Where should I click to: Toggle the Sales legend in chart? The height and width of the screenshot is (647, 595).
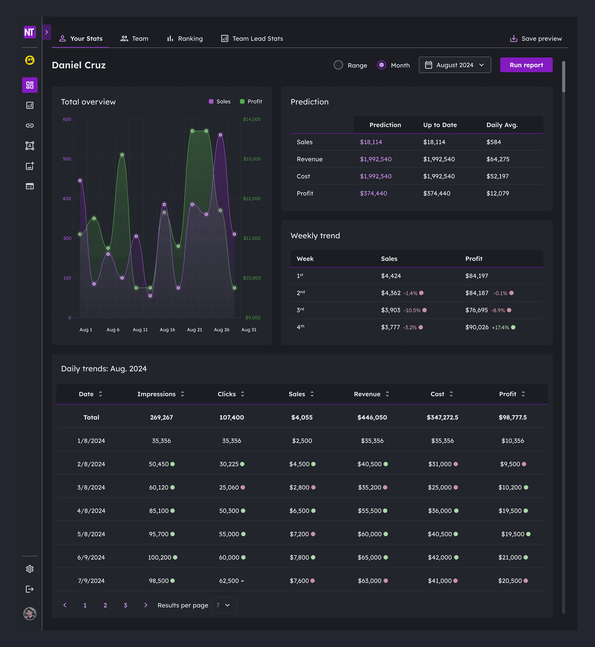pos(220,101)
